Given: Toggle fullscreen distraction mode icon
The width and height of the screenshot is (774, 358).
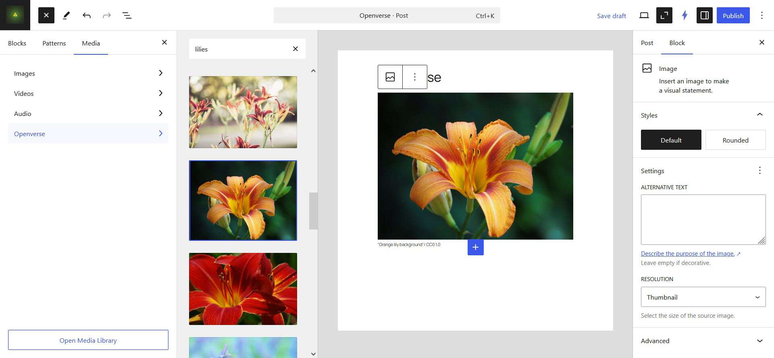Looking at the screenshot, I should click(x=664, y=15).
